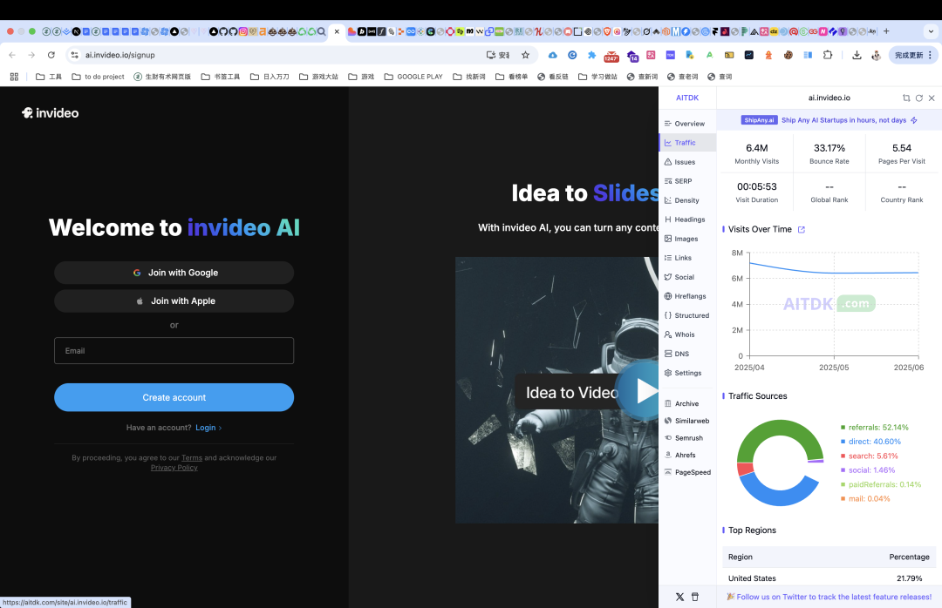Click the Create account button
This screenshot has height=608, width=942.
(x=174, y=397)
